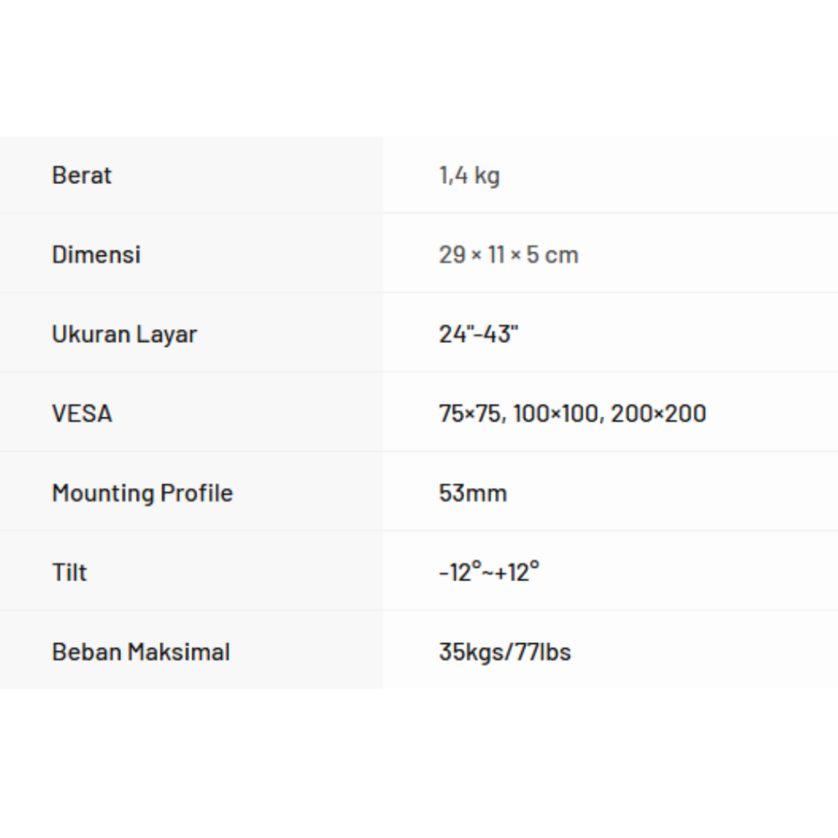
Task: Select the 5 cm in the Dimensi value
Action: click(x=552, y=255)
